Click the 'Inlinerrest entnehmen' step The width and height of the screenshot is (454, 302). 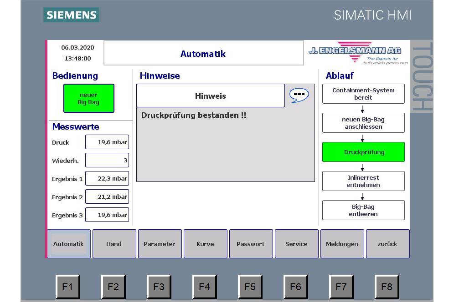click(363, 181)
